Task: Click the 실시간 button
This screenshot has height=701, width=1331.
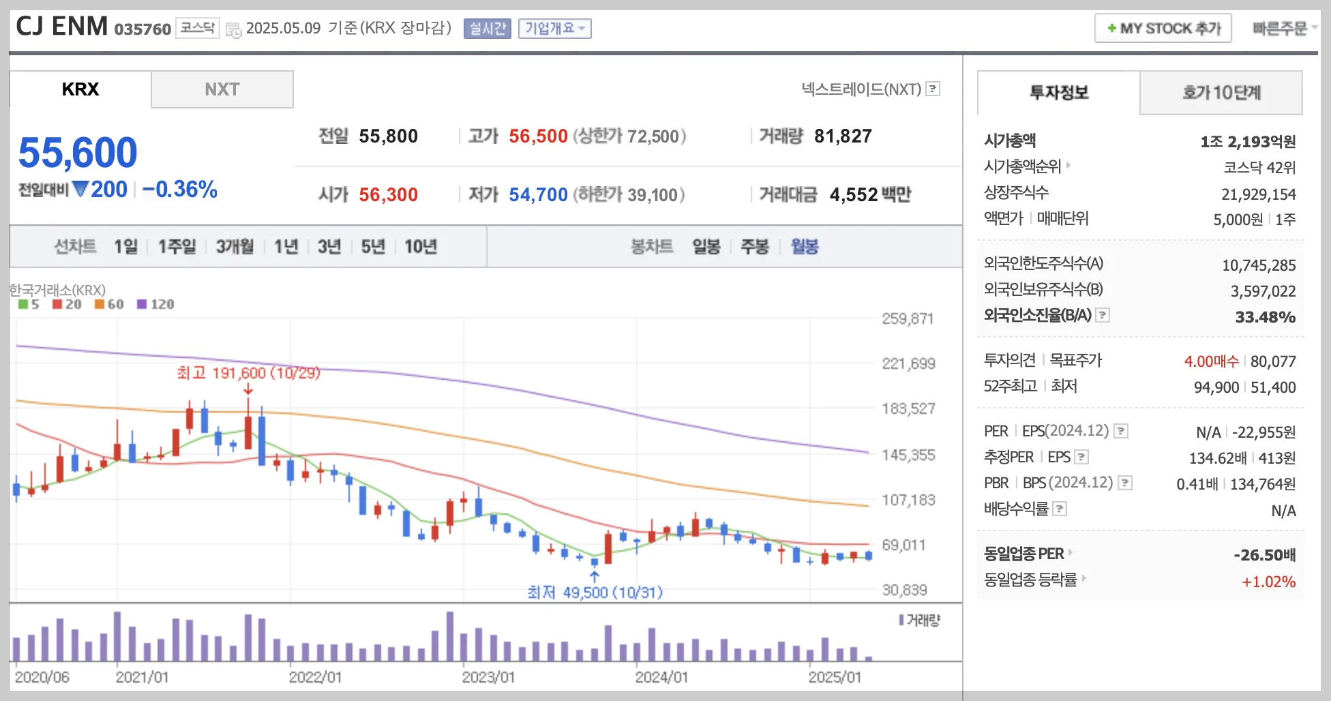Action: [488, 28]
